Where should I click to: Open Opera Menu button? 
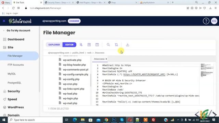pos(6,2)
